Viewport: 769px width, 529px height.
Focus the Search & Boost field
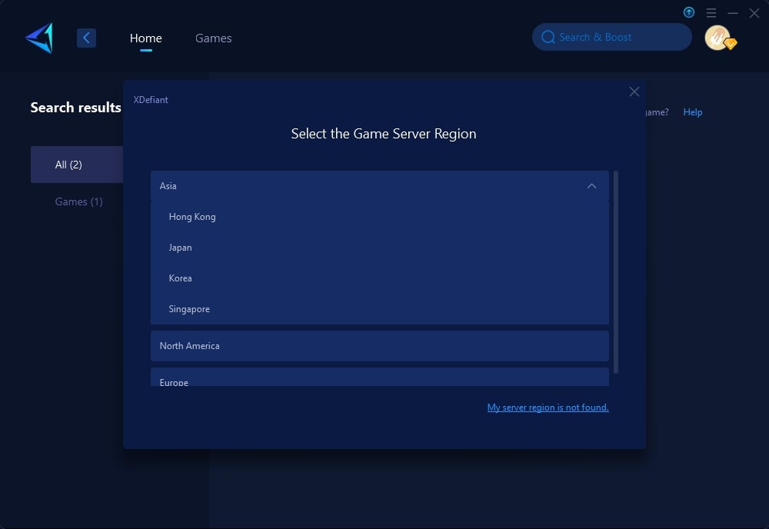coord(611,37)
